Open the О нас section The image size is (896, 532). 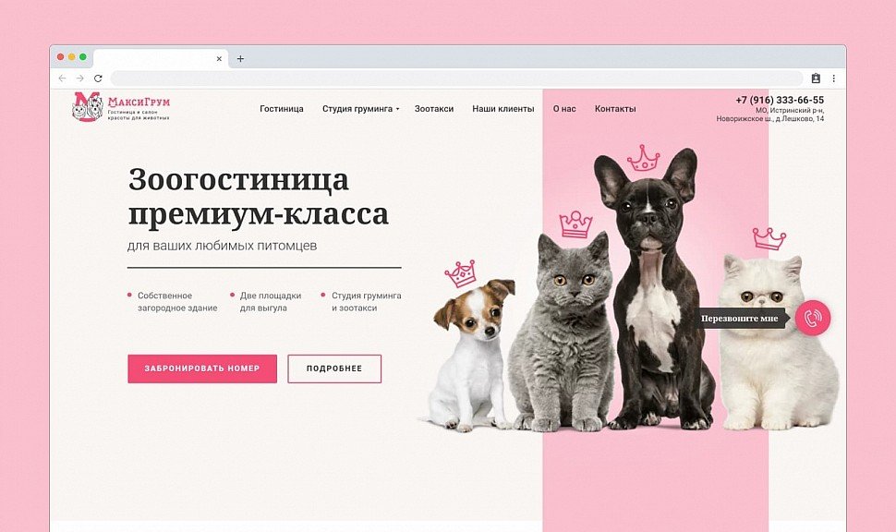564,109
